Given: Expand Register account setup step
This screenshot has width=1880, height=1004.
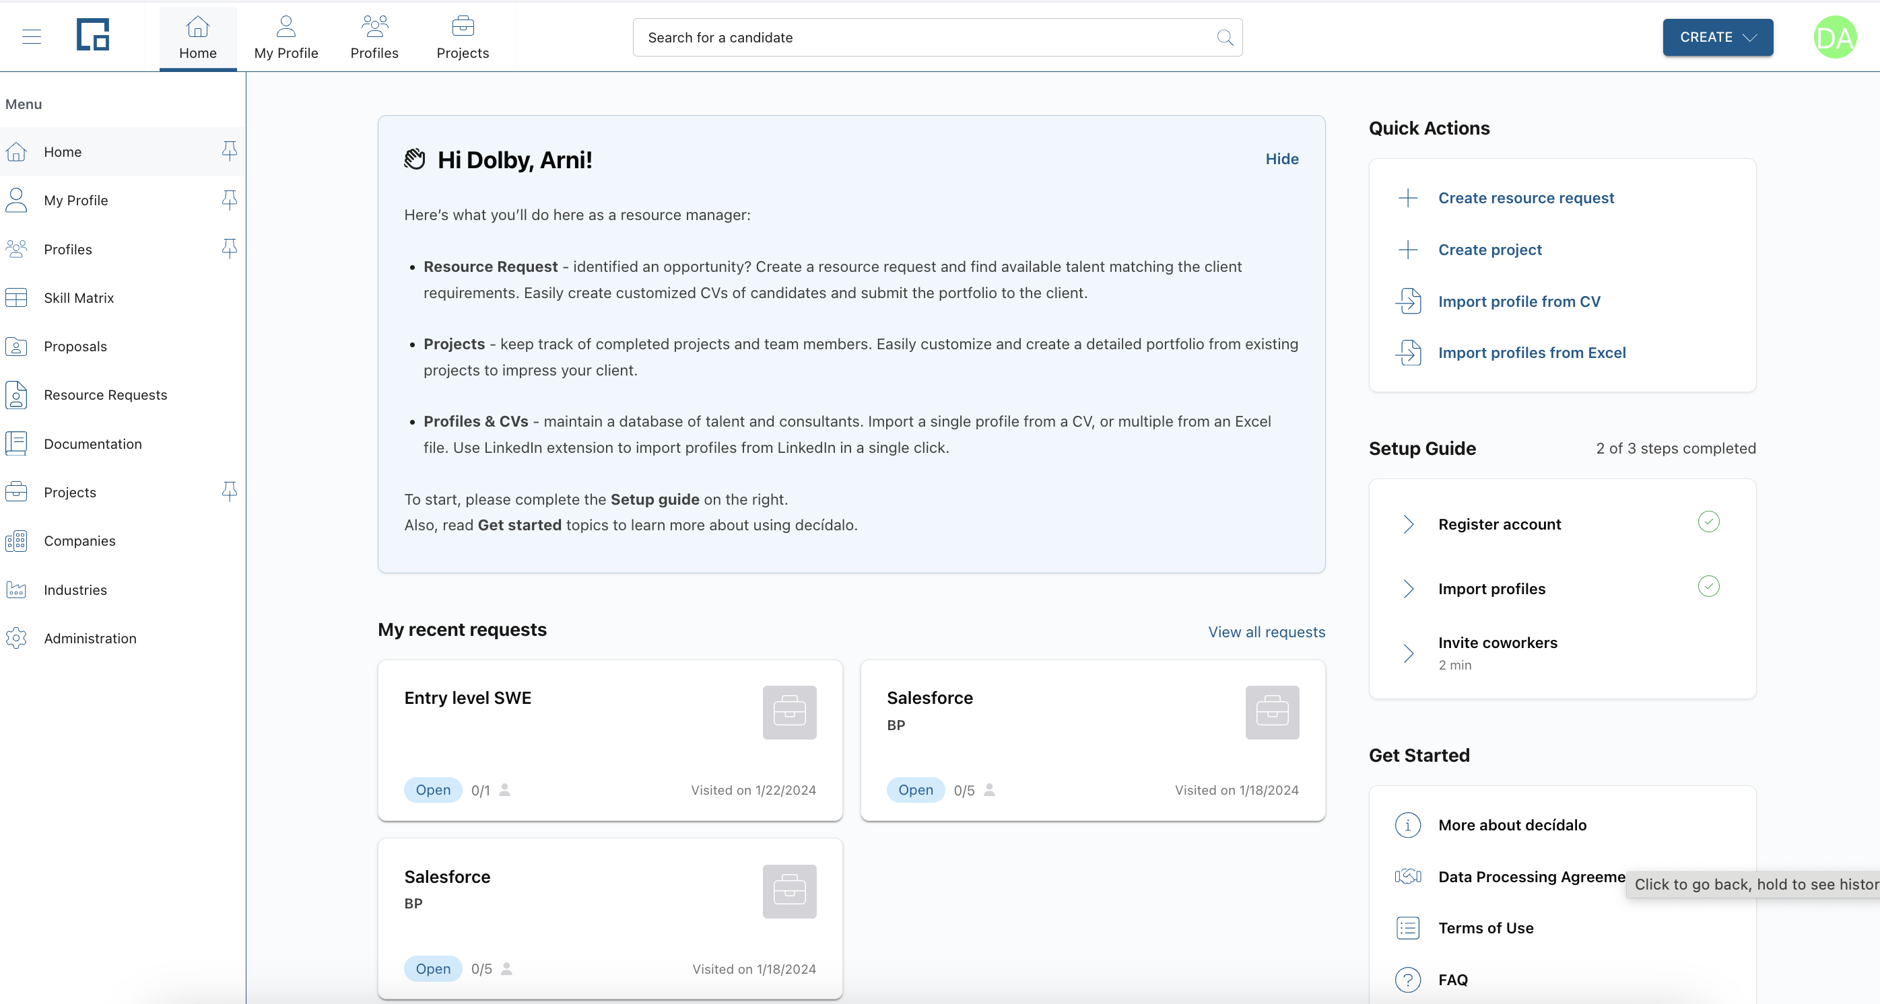Looking at the screenshot, I should [1408, 524].
